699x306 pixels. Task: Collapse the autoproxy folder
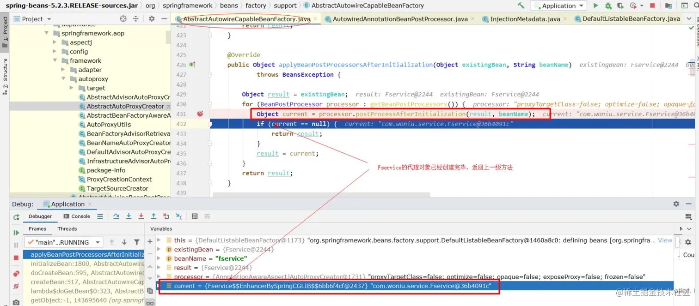coord(63,79)
